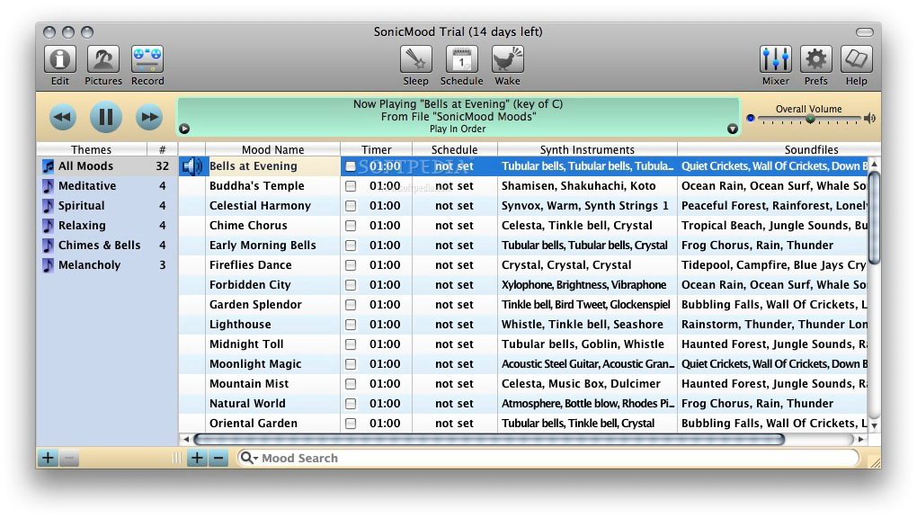Expand the now-playing display's right dropdown arrow
The width and height of the screenshot is (917, 518).
click(732, 129)
